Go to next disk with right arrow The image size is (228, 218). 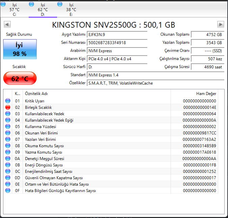(x=221, y=24)
